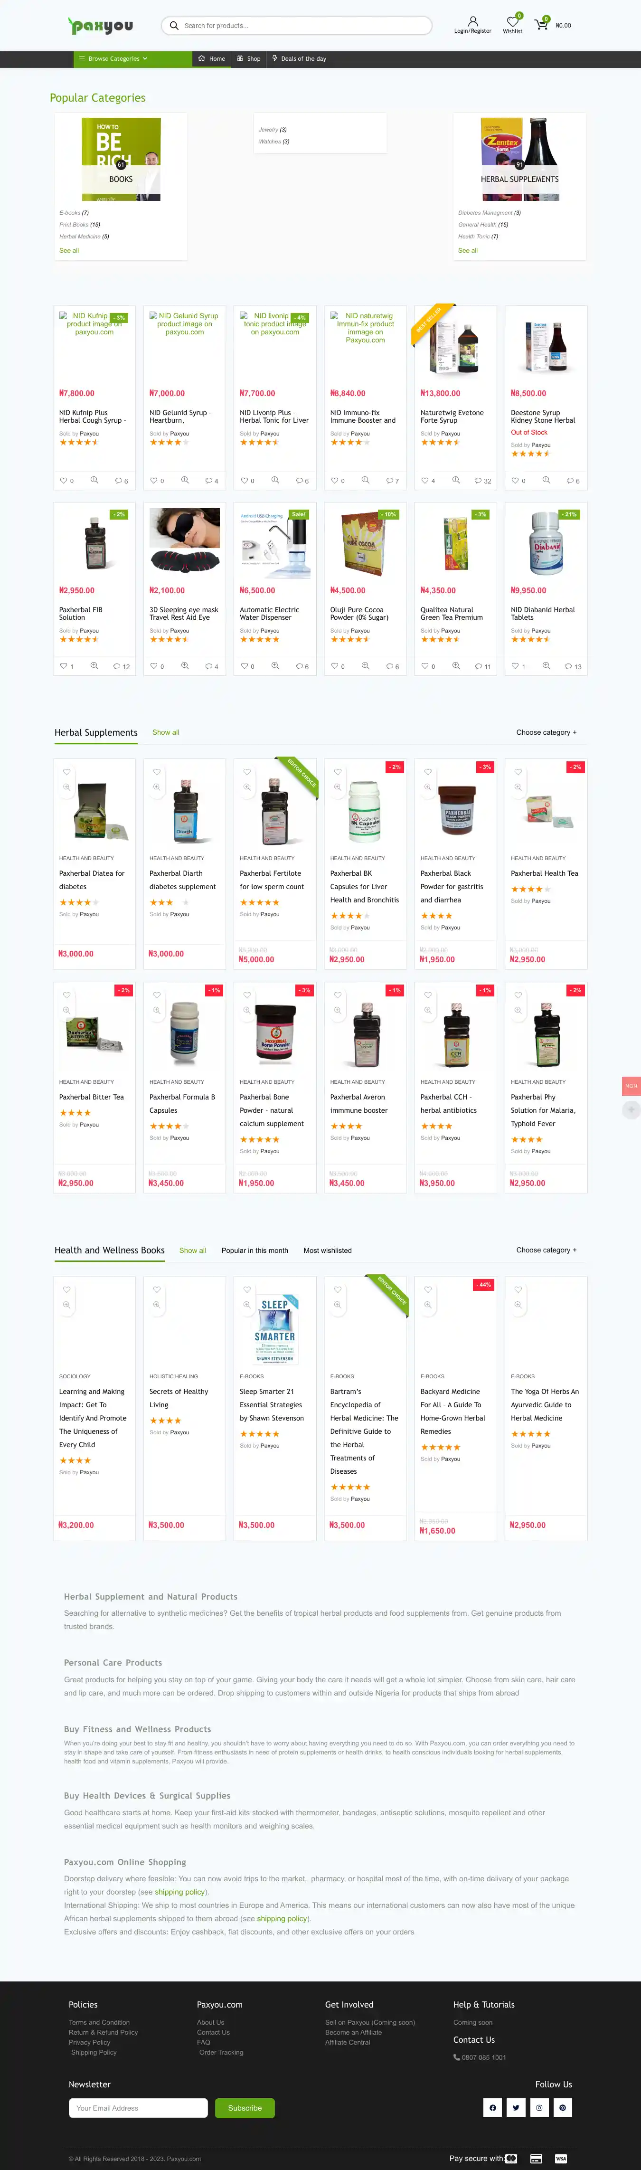The height and width of the screenshot is (2170, 641).
Task: Open the shopping cart icon
Action: 541,24
